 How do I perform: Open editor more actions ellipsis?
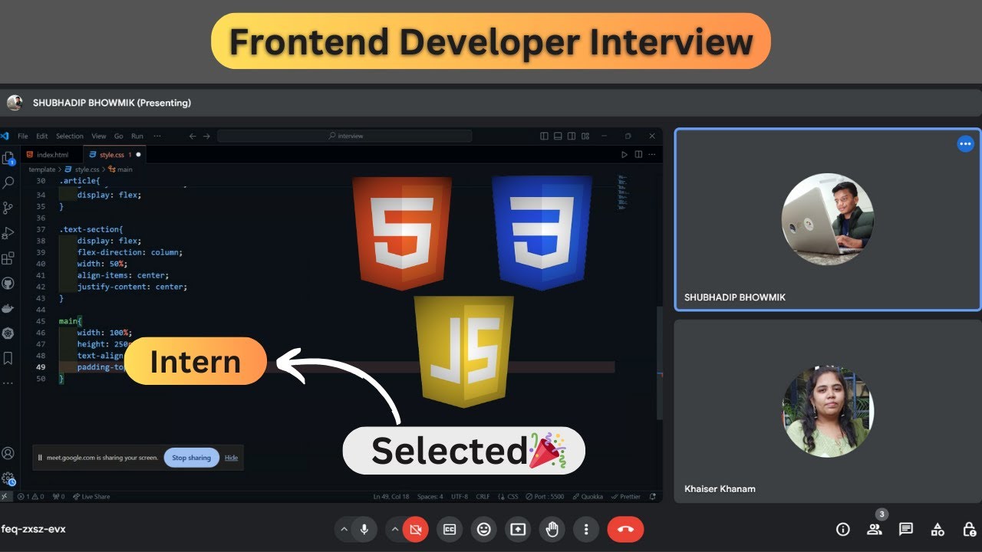(x=652, y=155)
